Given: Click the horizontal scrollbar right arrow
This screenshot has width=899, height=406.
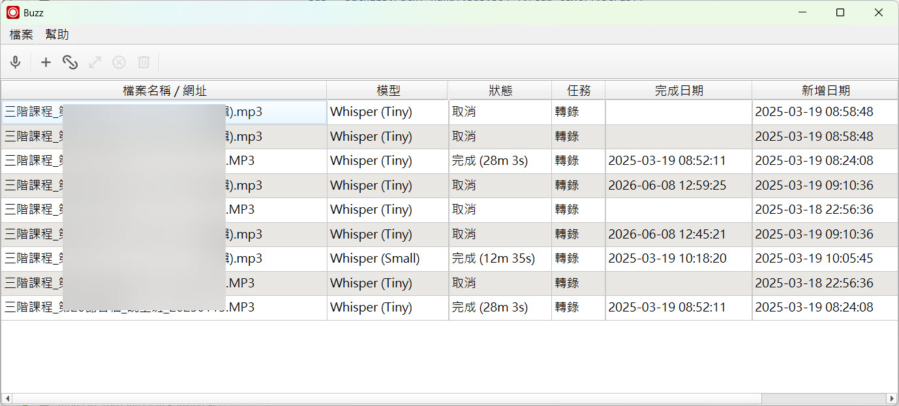Looking at the screenshot, I should [892, 398].
